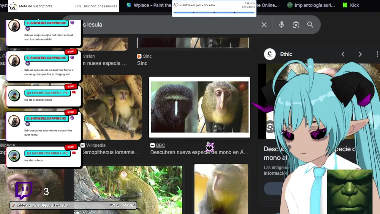Open the Cercopithecus lomamie... Wikipedia result
Viewport: 380px width, 214px height.
point(110,152)
